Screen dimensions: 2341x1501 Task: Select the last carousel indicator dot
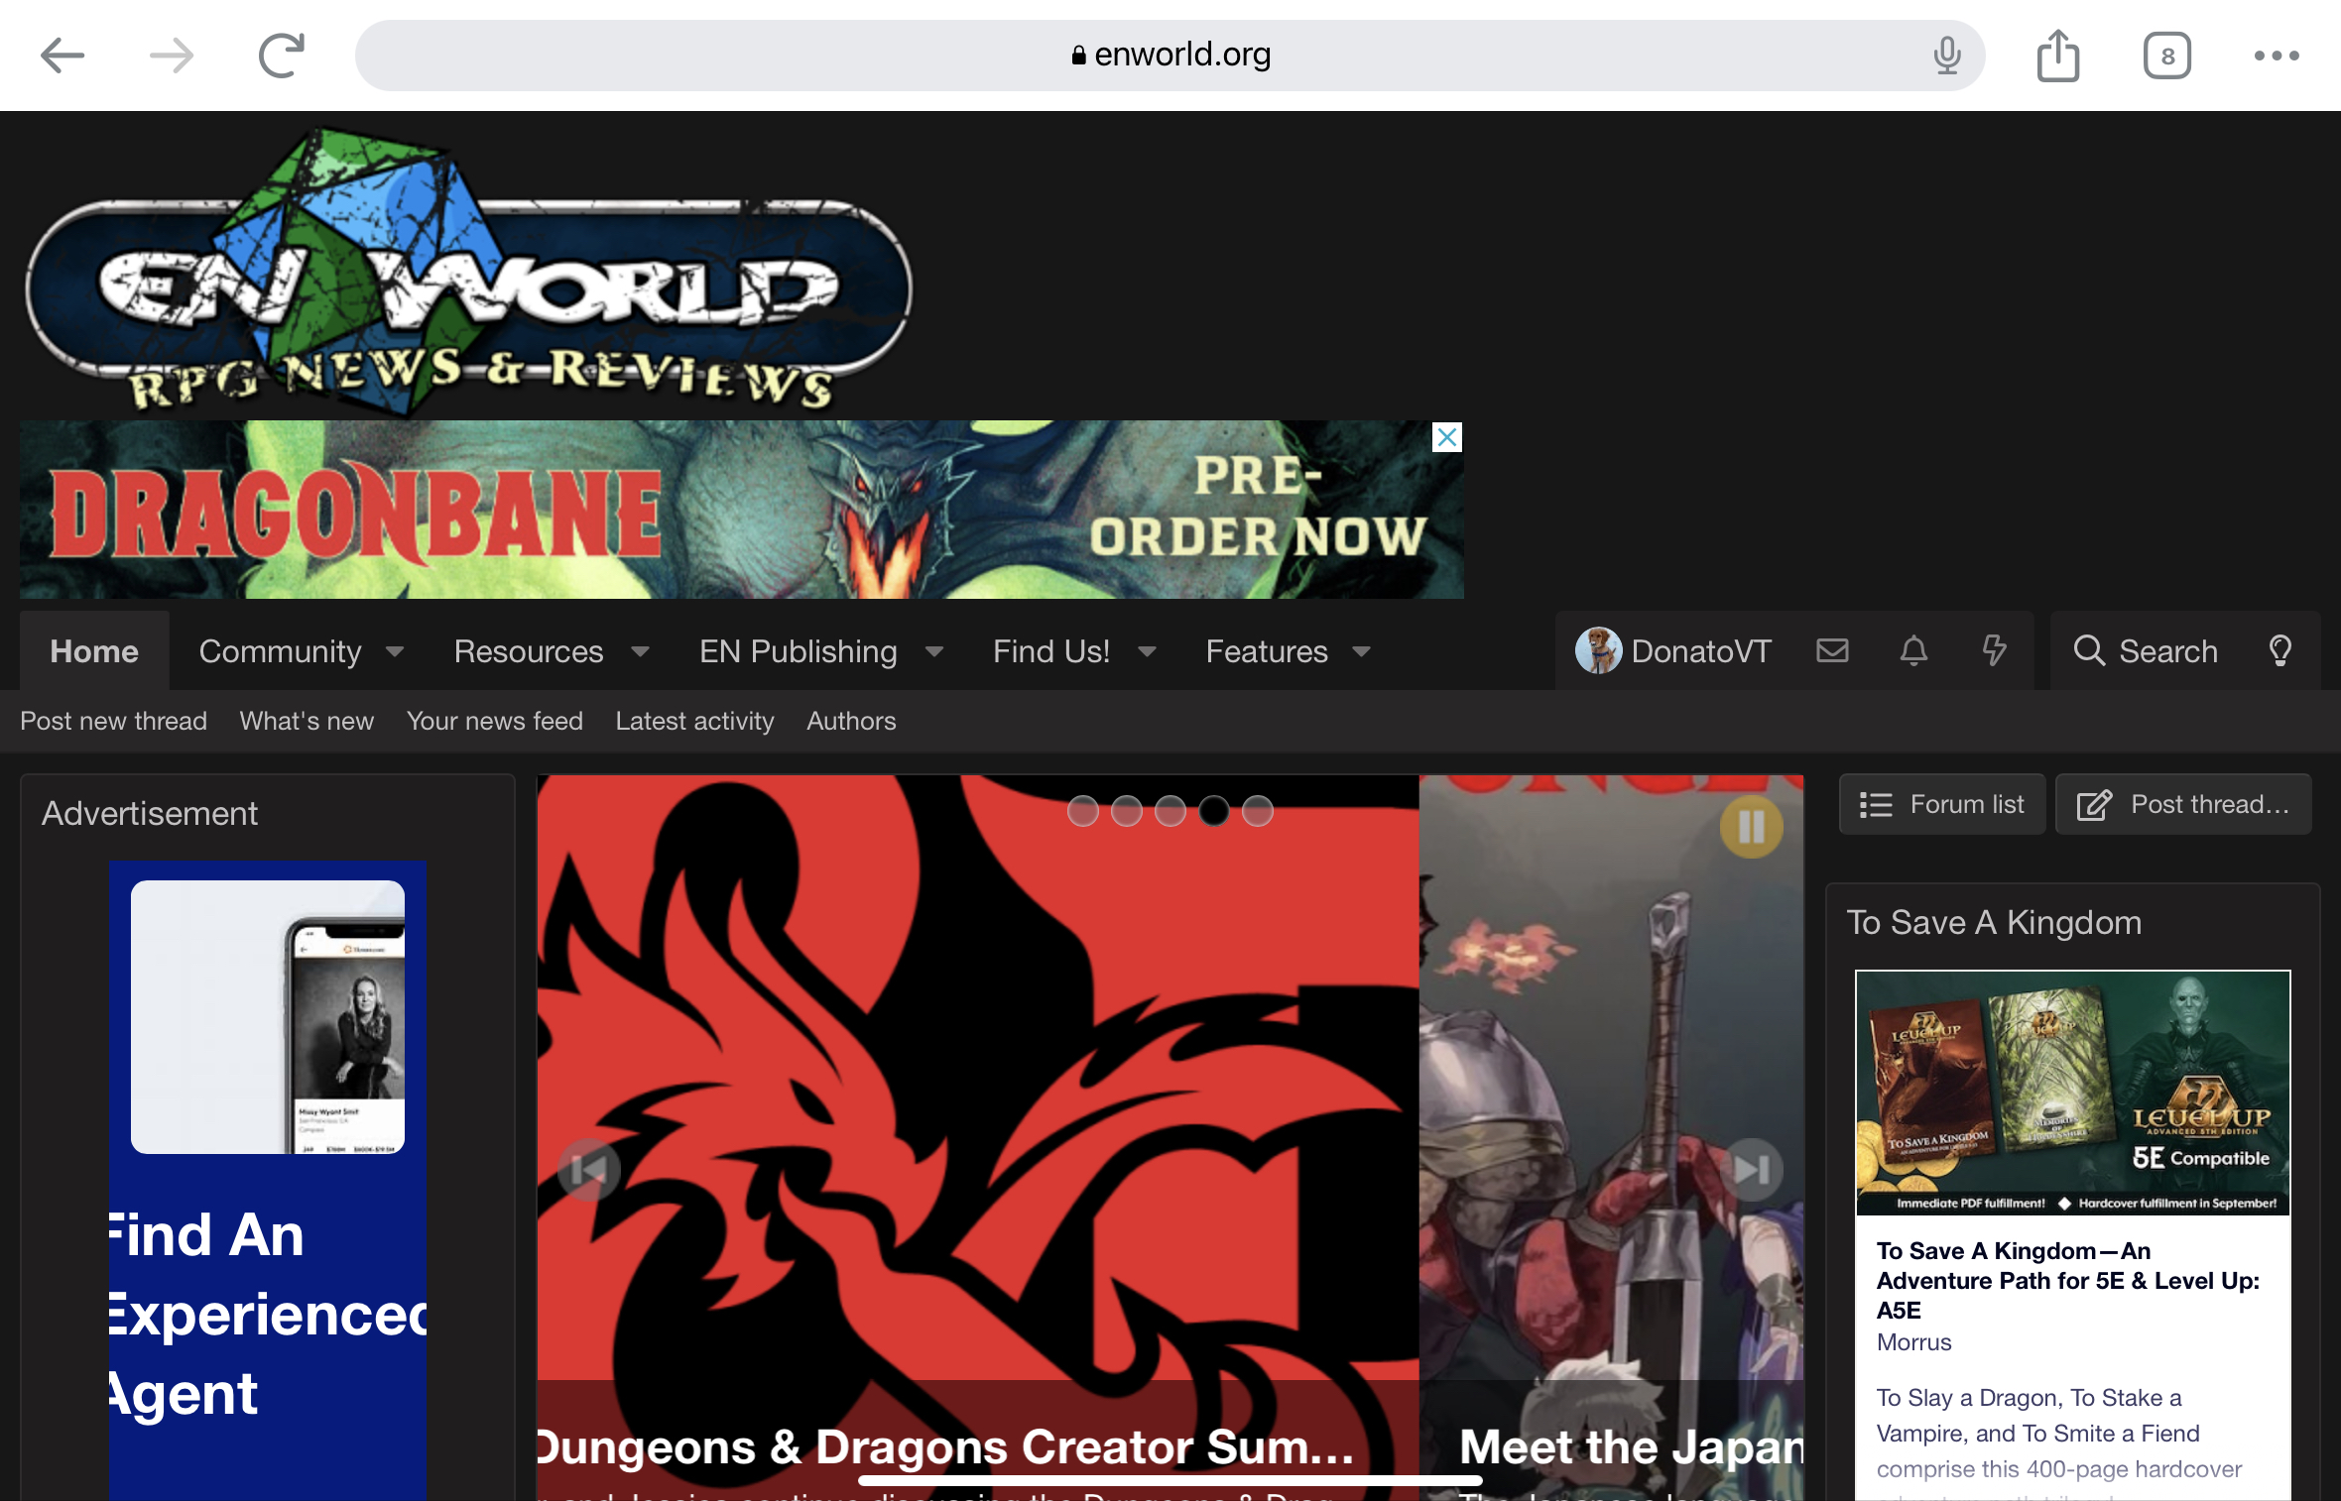coord(1257,811)
